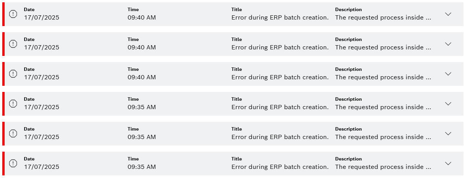Select the 'Error during ERP batch creation.' title in the fifth row
Viewport: 467px width, 180px height.
tap(280, 137)
